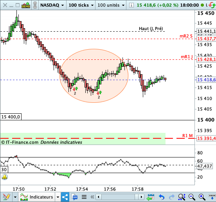Click the 17:58 time axis label

(138, 189)
